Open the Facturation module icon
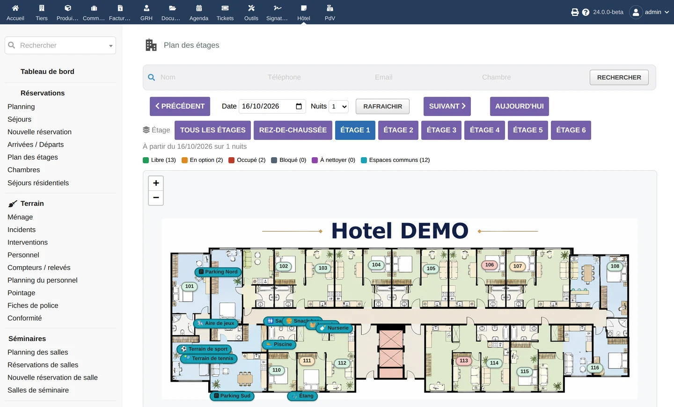The width and height of the screenshot is (674, 407). (120, 8)
